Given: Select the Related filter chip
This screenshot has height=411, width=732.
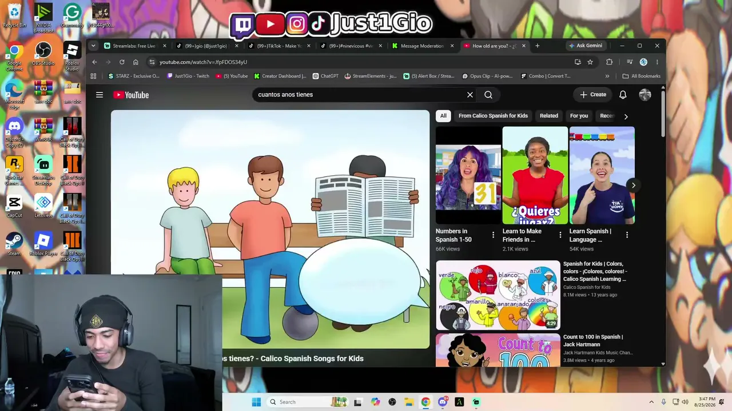Looking at the screenshot, I should [549, 116].
